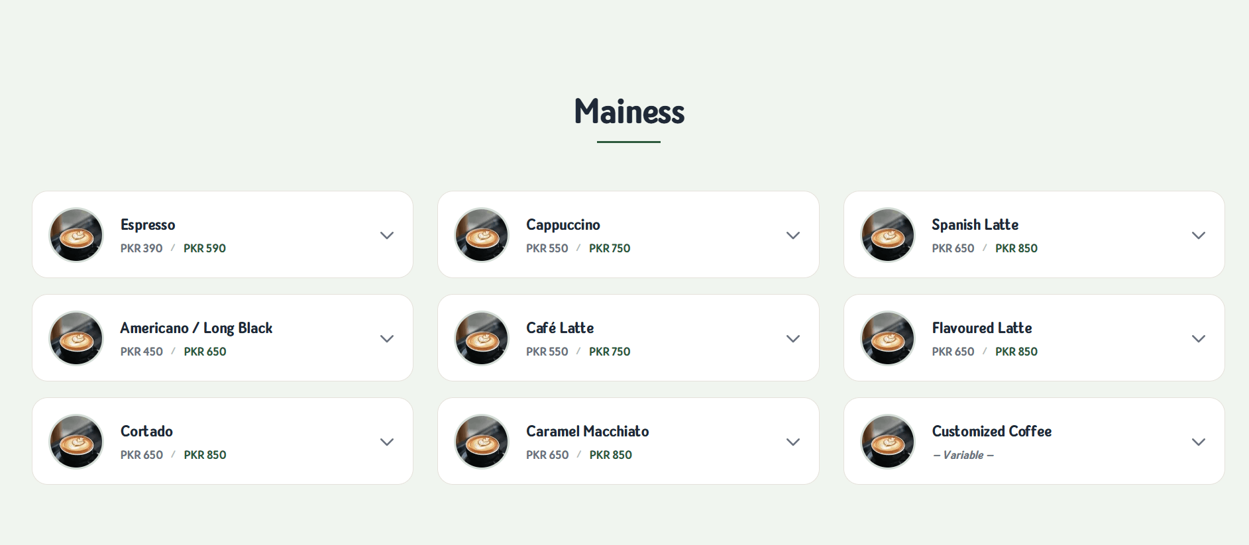The height and width of the screenshot is (545, 1249).
Task: Click Caramel Macchiato cup thumbnail
Action: pos(482,442)
